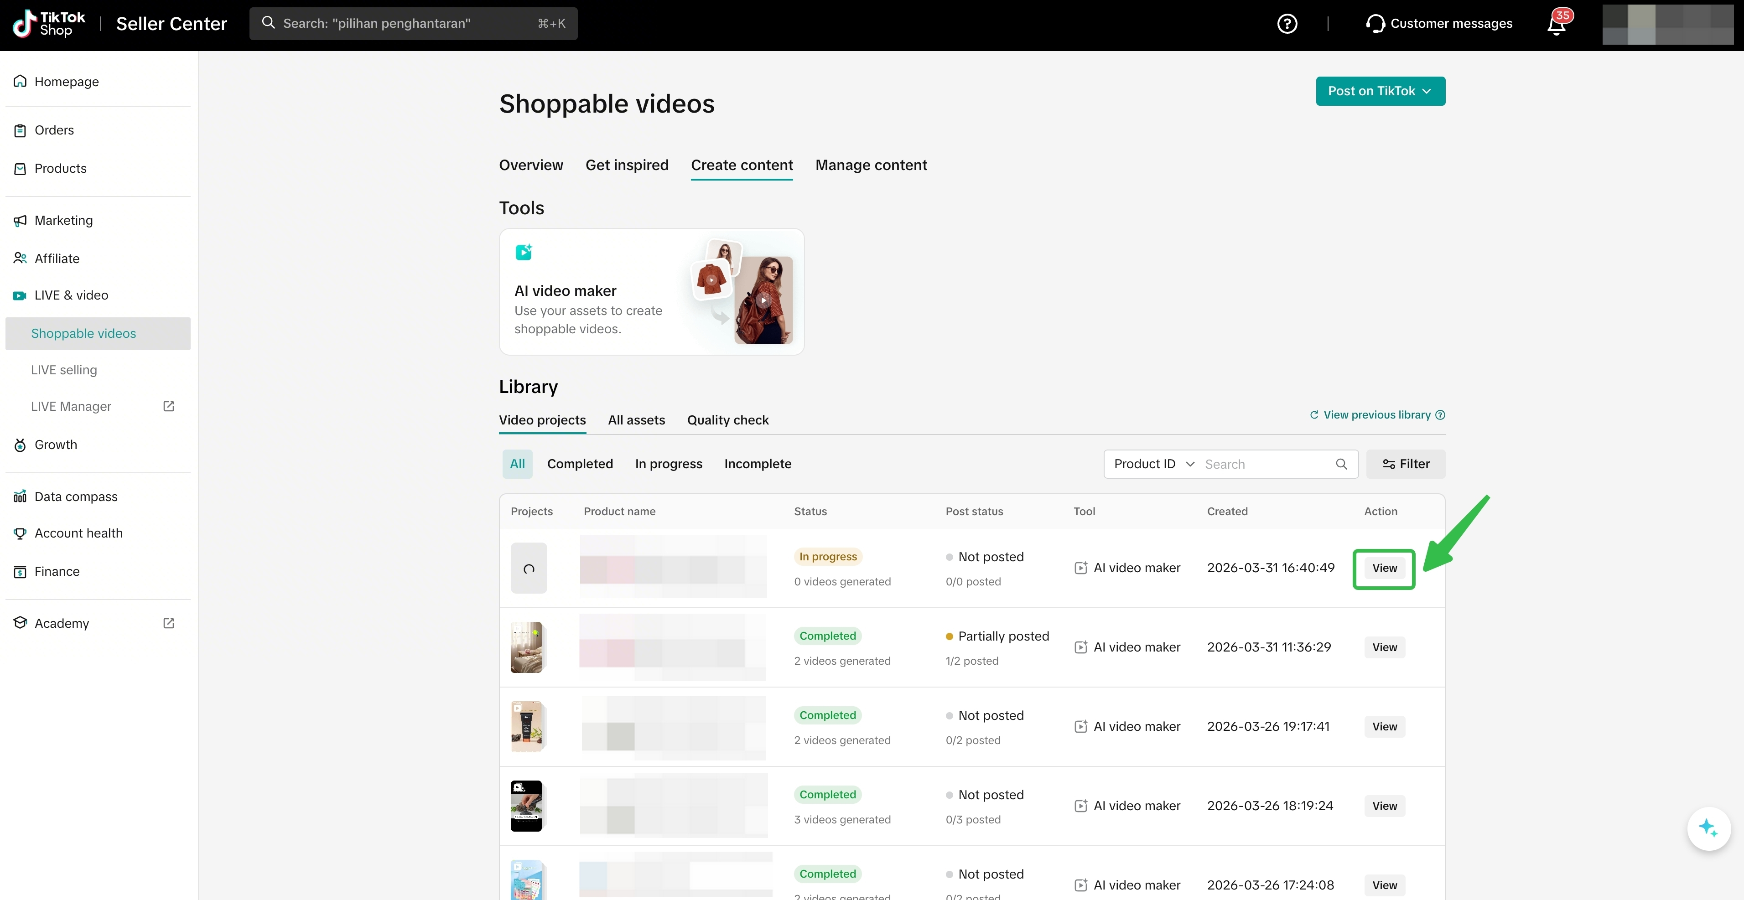
Task: Click the library Search input field
Action: pyautogui.click(x=1266, y=464)
